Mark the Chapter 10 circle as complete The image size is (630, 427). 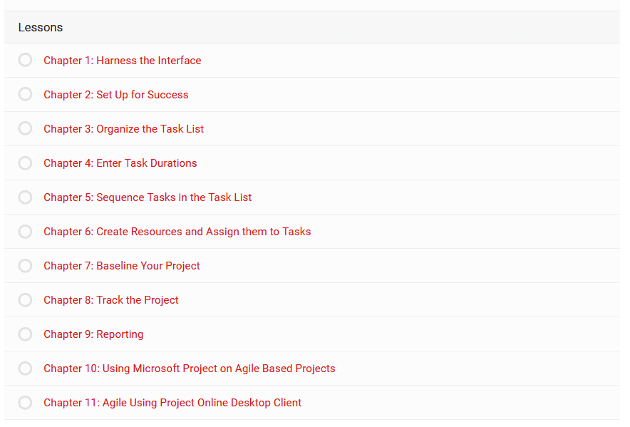[25, 368]
